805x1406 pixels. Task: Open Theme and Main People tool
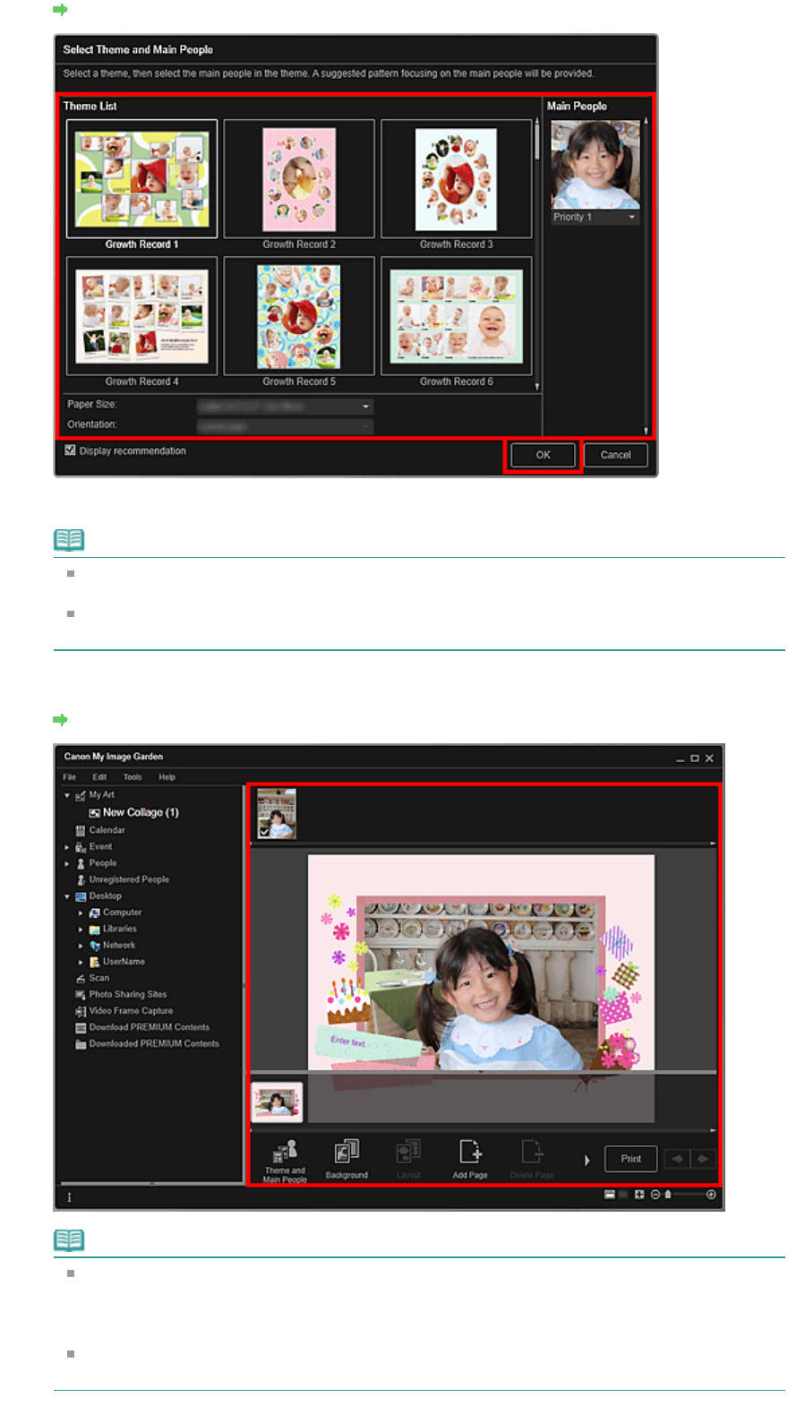pos(285,1161)
